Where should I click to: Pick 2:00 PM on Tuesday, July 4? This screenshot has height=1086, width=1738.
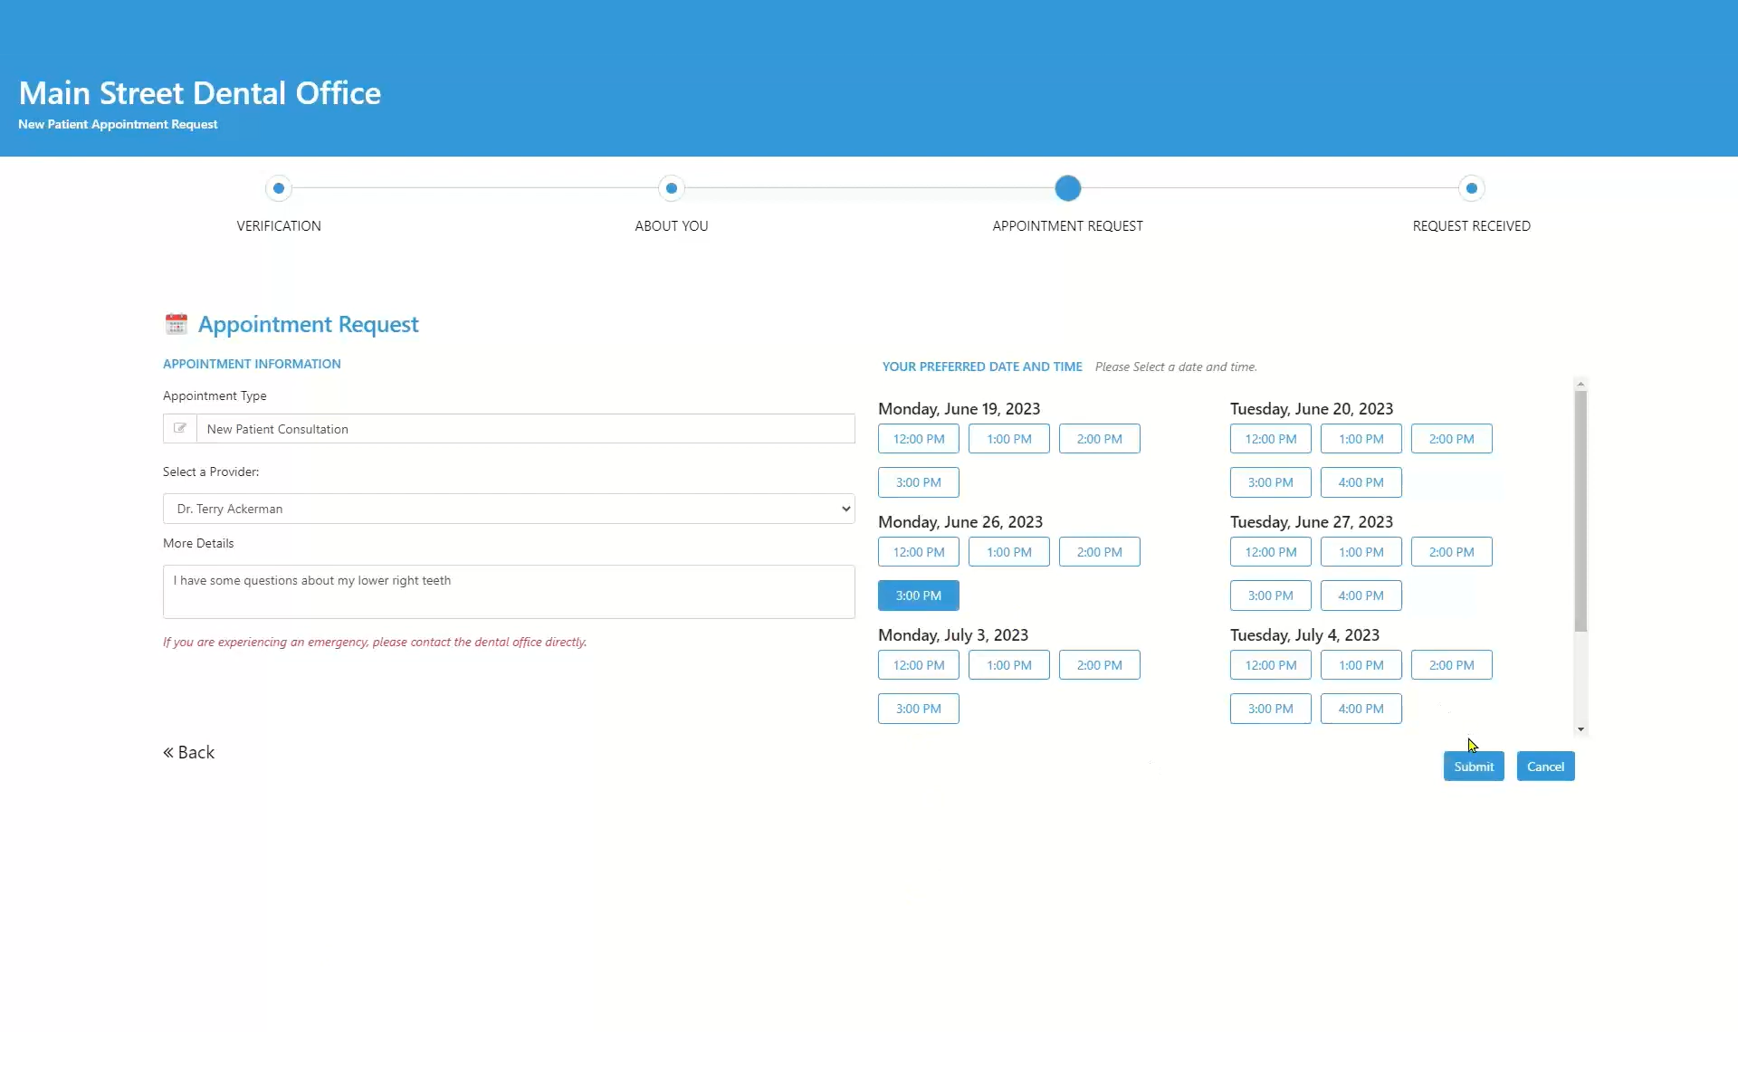point(1451,665)
